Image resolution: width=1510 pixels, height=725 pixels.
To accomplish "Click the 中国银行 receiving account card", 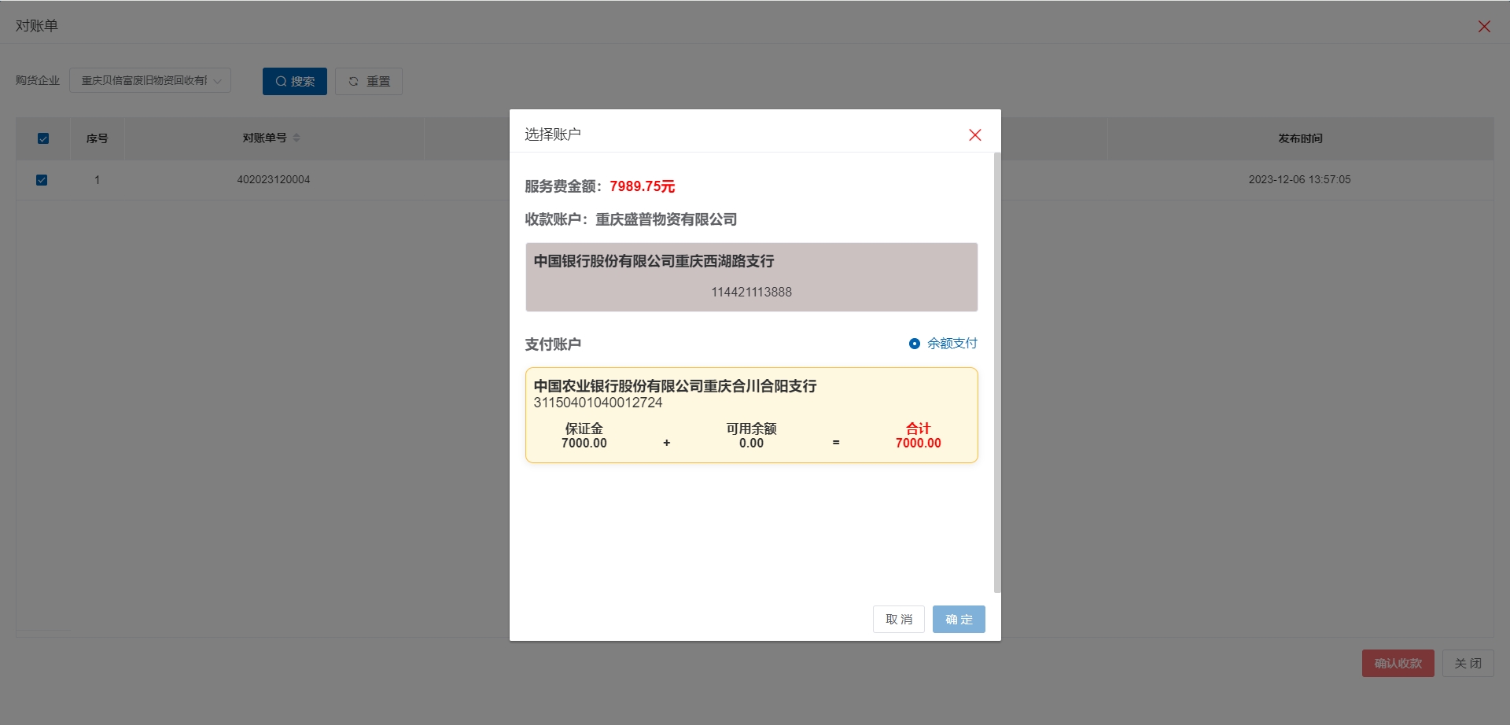I will pos(751,277).
